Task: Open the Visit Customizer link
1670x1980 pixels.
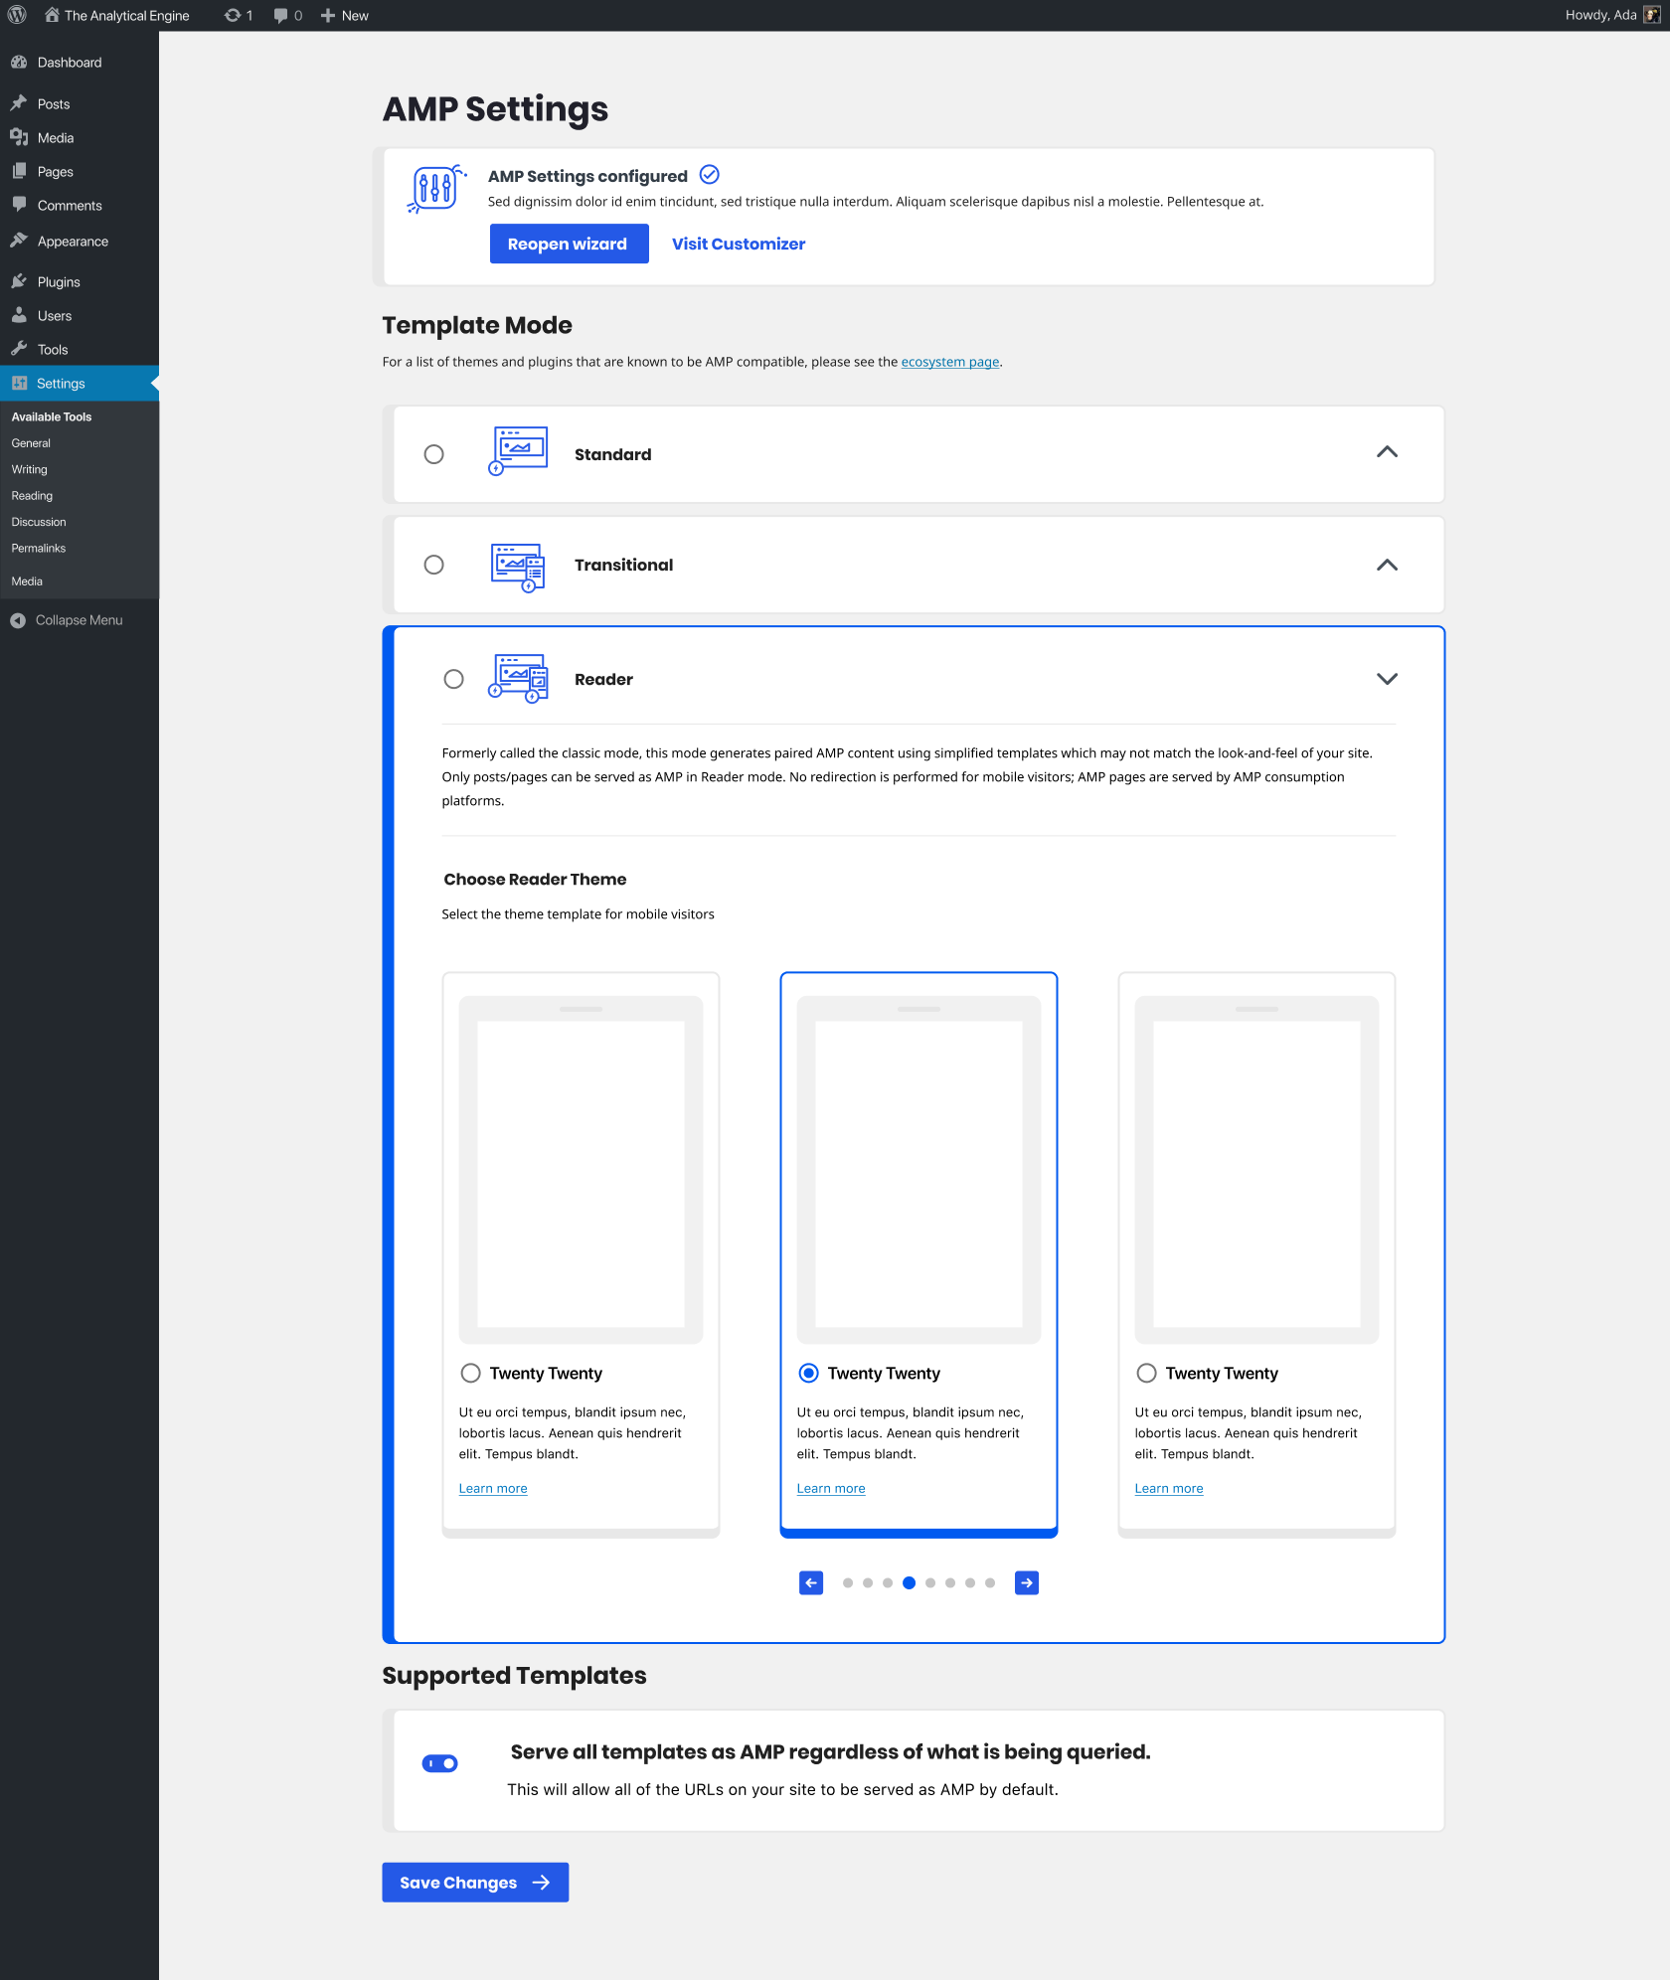Action: (739, 244)
